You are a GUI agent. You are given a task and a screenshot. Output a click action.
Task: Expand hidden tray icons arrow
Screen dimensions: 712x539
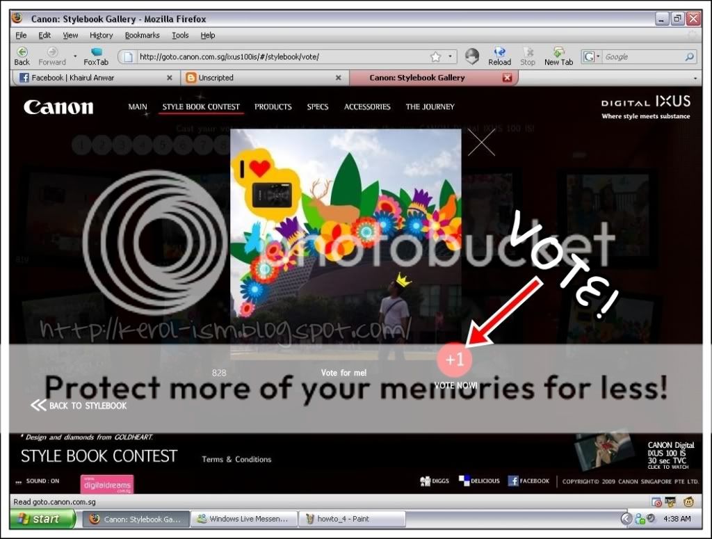626,519
